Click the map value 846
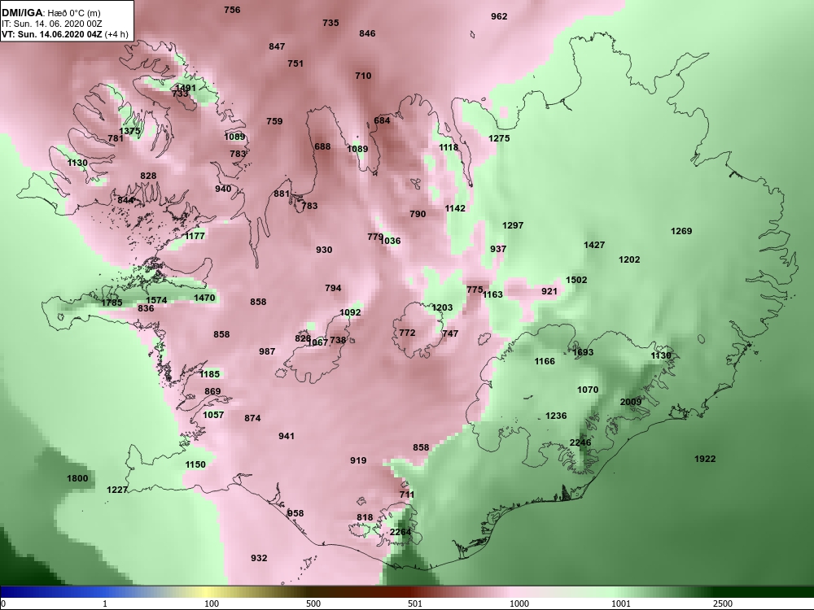Image resolution: width=814 pixels, height=610 pixels. pyautogui.click(x=367, y=33)
